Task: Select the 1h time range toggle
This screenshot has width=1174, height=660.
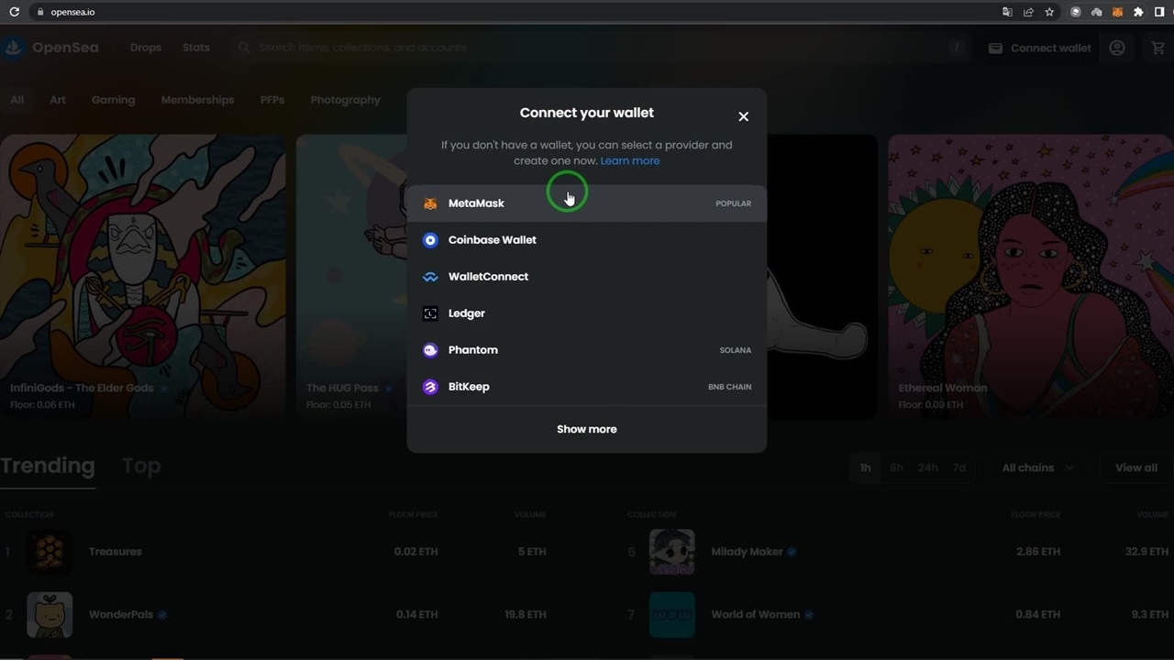Action: point(865,467)
